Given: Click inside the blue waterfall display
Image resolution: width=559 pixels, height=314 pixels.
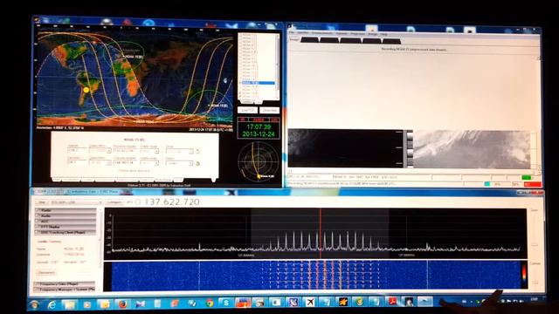Looking at the screenshot, I should click(x=315, y=276).
